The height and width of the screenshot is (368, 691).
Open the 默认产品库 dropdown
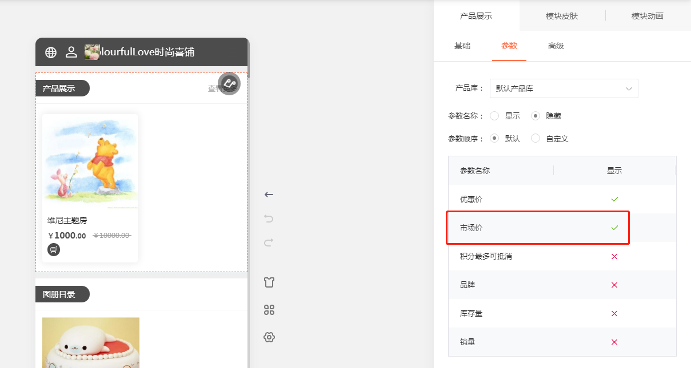tap(564, 88)
